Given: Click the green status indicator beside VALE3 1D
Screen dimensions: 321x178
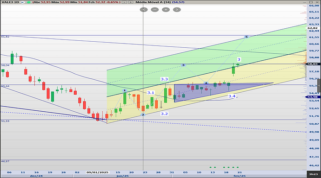Looking at the screenshot, I should [x=28, y=2].
